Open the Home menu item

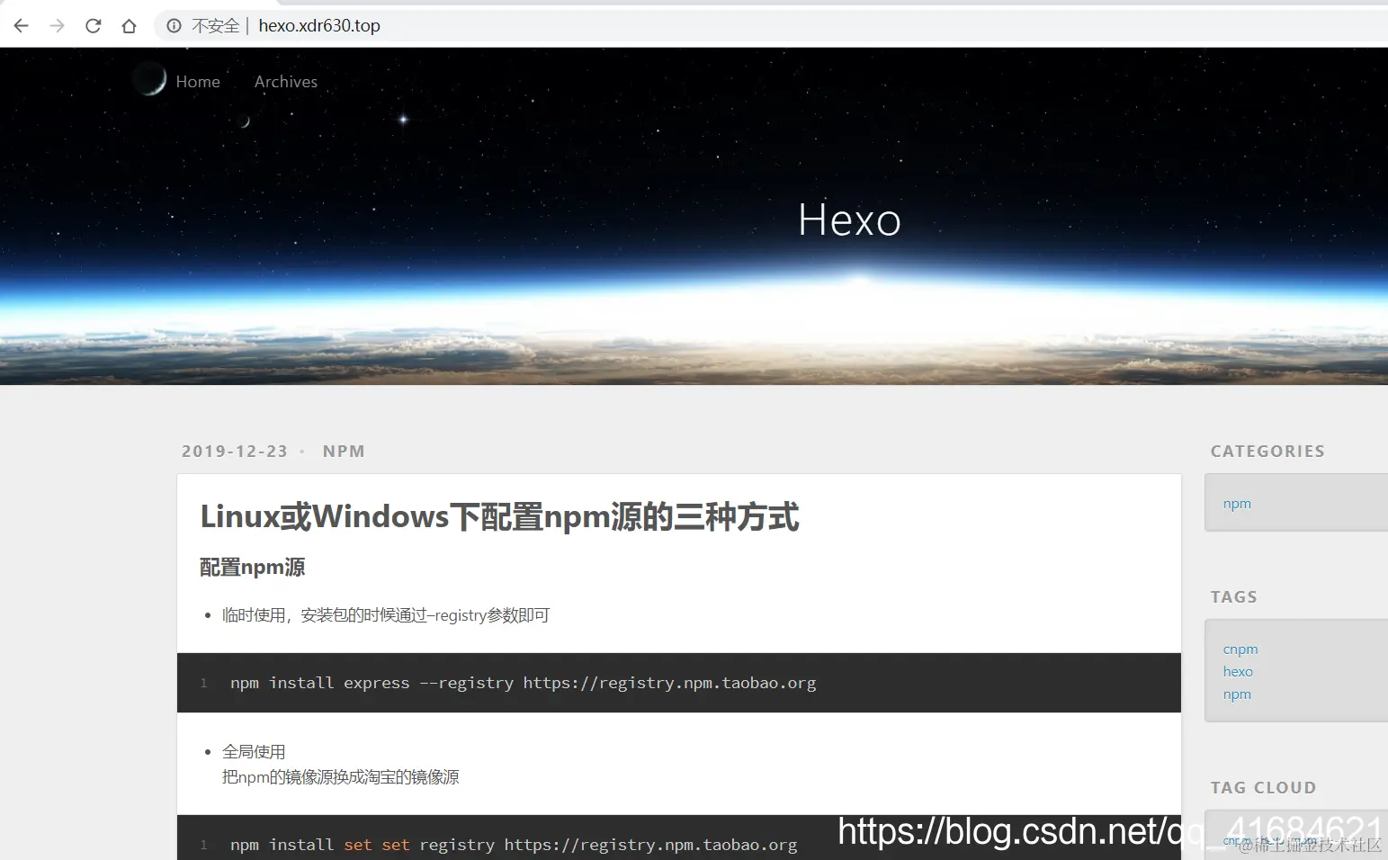[x=198, y=82]
